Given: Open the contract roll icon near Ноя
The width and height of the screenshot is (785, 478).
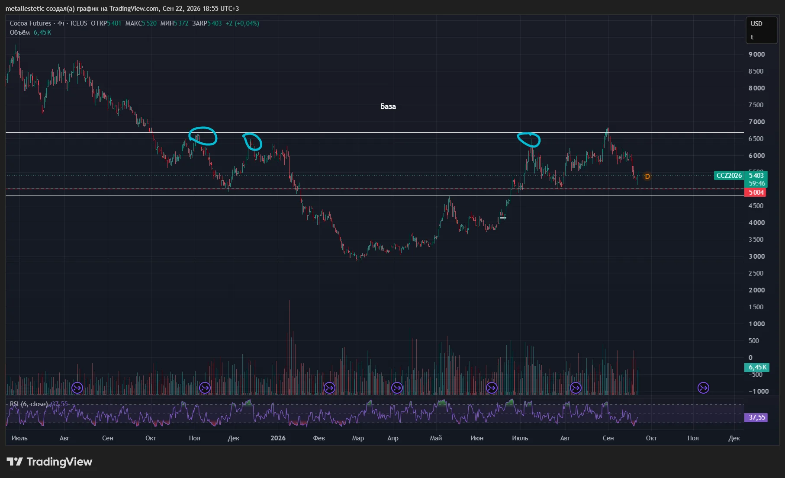Looking at the screenshot, I should click(205, 388).
